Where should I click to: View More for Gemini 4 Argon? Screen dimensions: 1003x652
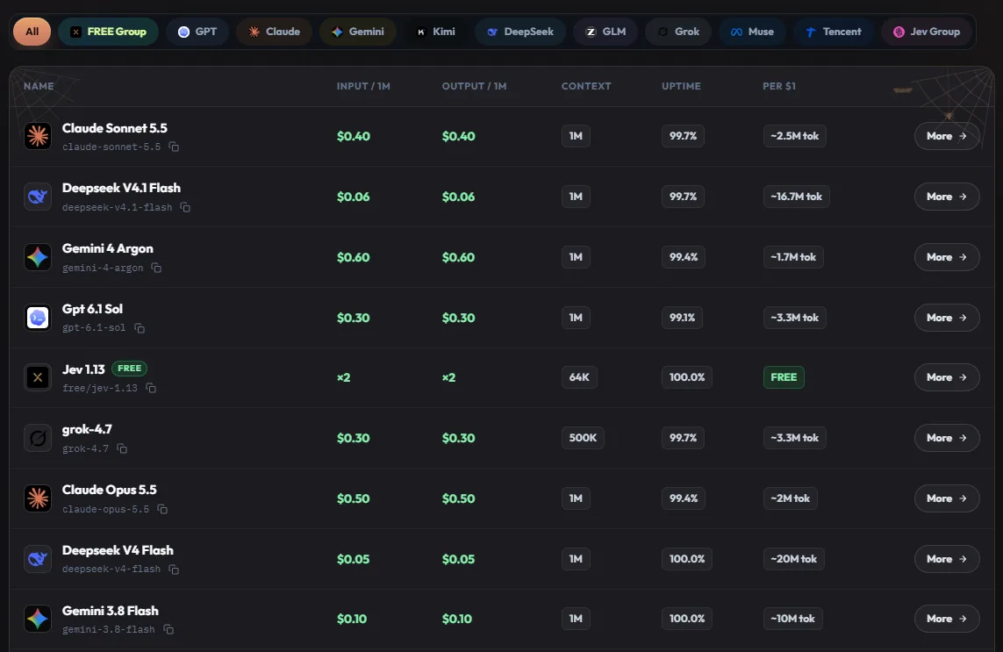[x=947, y=257]
